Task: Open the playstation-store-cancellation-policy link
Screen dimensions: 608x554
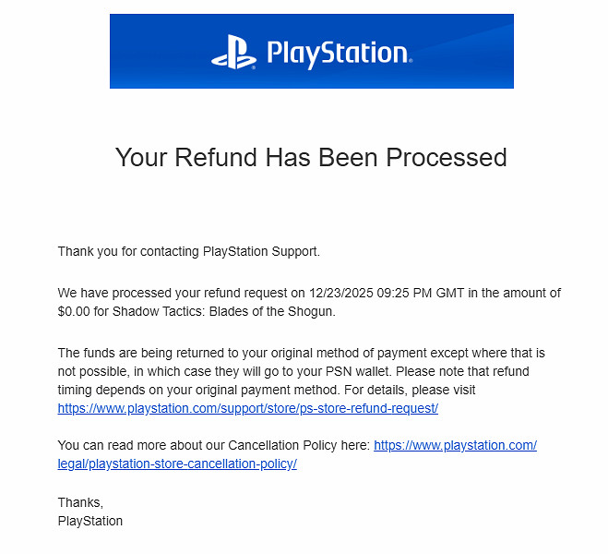Action: pyautogui.click(x=177, y=464)
